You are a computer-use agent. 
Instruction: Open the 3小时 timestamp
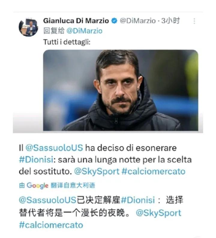(170, 21)
